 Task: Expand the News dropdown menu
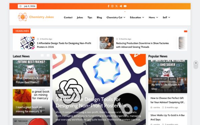(x=153, y=17)
